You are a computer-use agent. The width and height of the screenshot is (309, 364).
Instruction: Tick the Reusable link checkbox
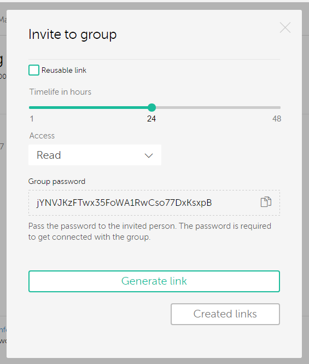pos(34,70)
